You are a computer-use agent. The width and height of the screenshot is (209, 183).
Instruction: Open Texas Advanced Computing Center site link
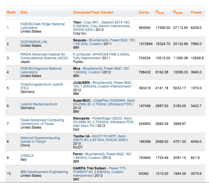point(42,122)
